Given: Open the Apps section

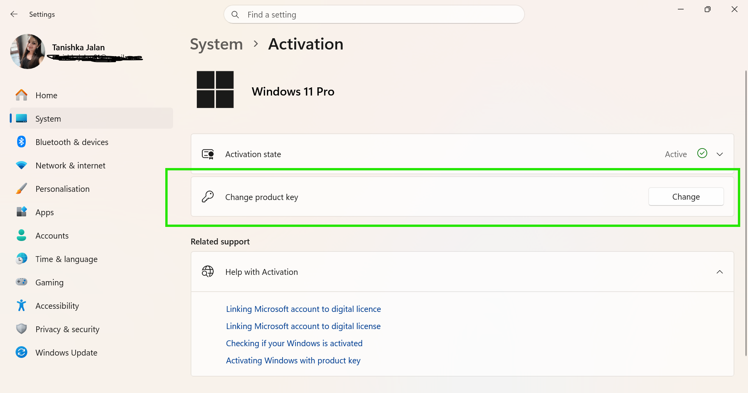Looking at the screenshot, I should pos(91,212).
